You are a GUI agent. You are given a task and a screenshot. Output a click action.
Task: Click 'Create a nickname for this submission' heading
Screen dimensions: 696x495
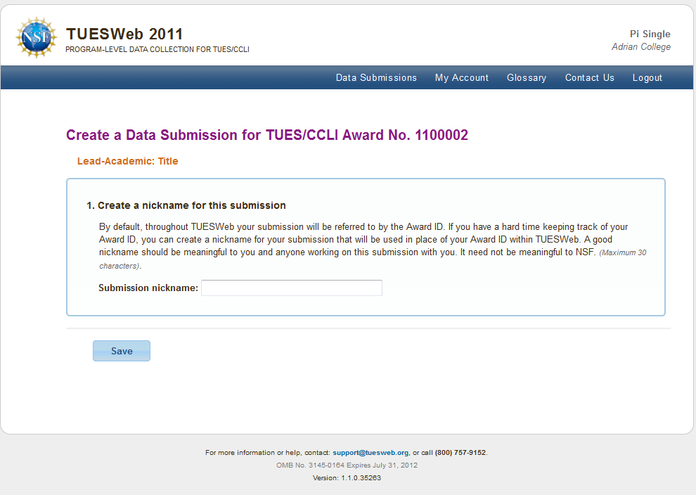click(x=192, y=205)
